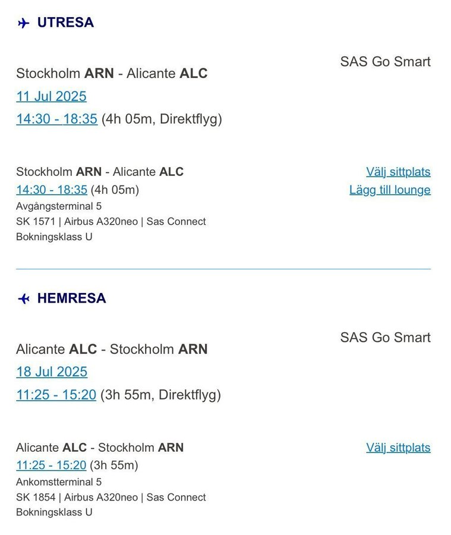Click the Avgångsterminal 5 text
Screen dimensions: 451x535
[59, 206]
